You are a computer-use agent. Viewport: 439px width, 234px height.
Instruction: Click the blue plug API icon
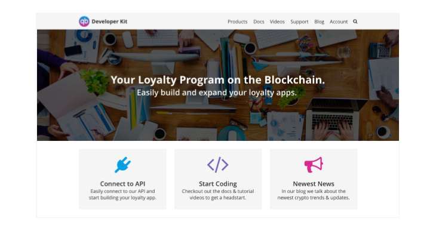pyautogui.click(x=122, y=165)
